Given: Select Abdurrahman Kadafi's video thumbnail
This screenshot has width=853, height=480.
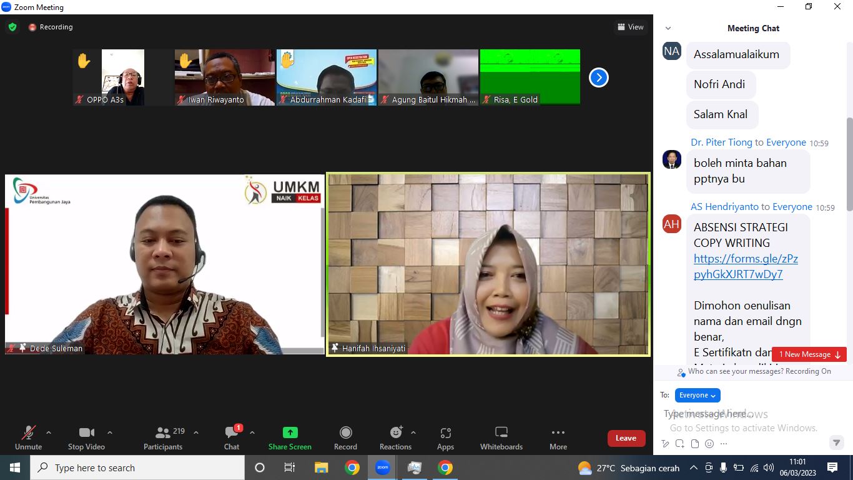Looking at the screenshot, I should click(x=327, y=77).
